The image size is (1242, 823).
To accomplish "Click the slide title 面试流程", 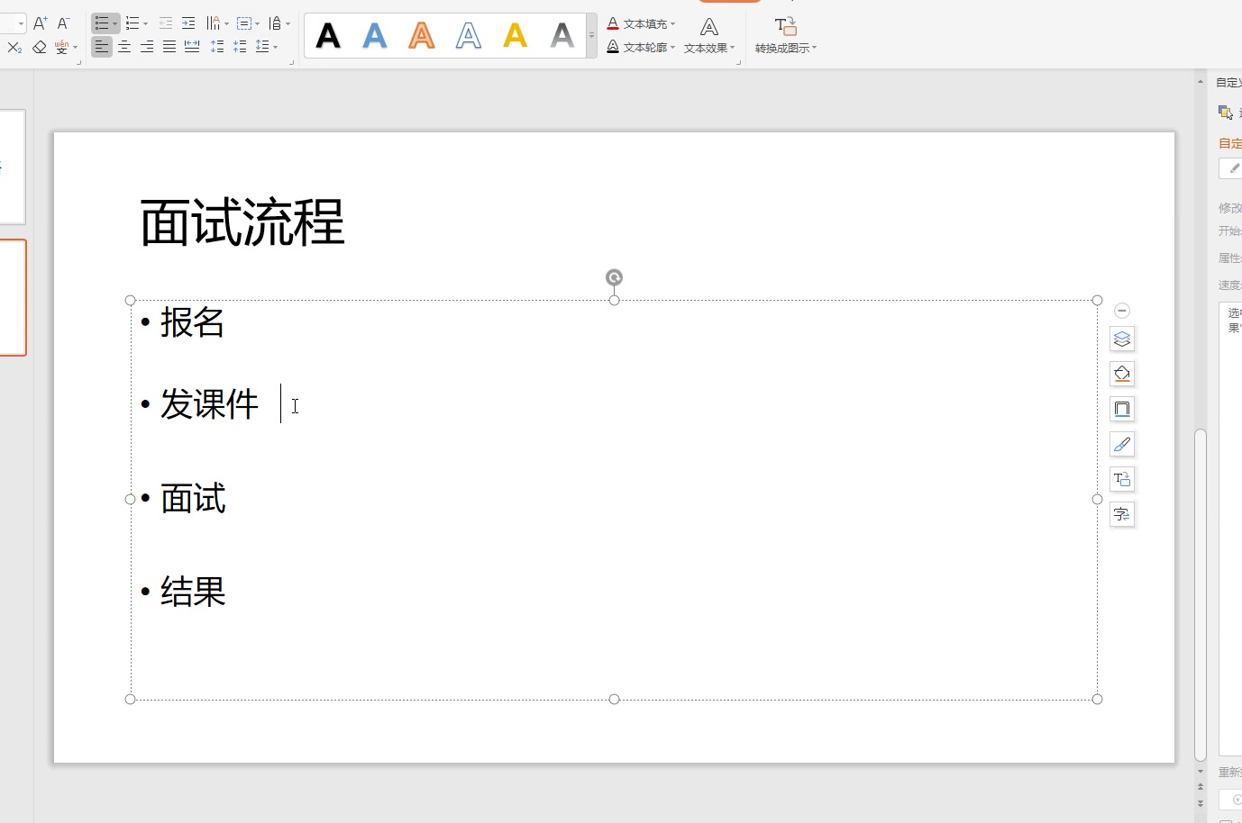I will [x=242, y=222].
